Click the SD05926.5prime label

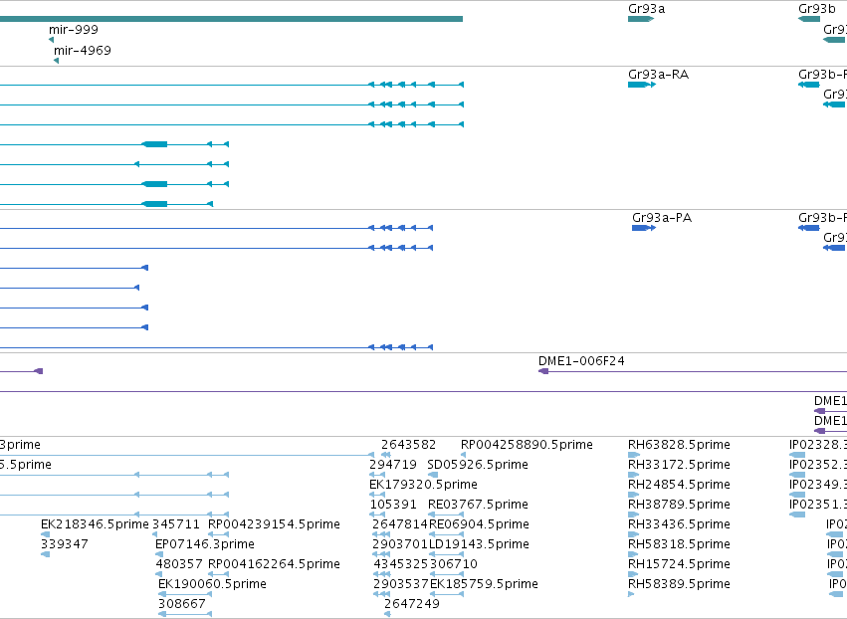click(478, 465)
